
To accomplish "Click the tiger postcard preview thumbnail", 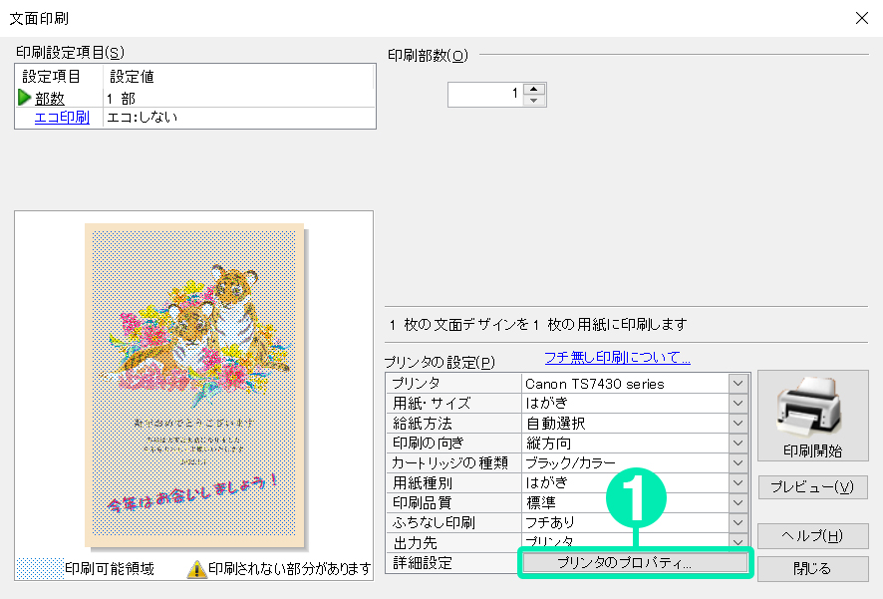I will click(194, 385).
